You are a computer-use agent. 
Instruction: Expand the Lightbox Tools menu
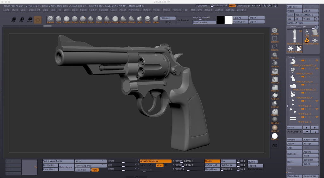[x=303, y=23]
